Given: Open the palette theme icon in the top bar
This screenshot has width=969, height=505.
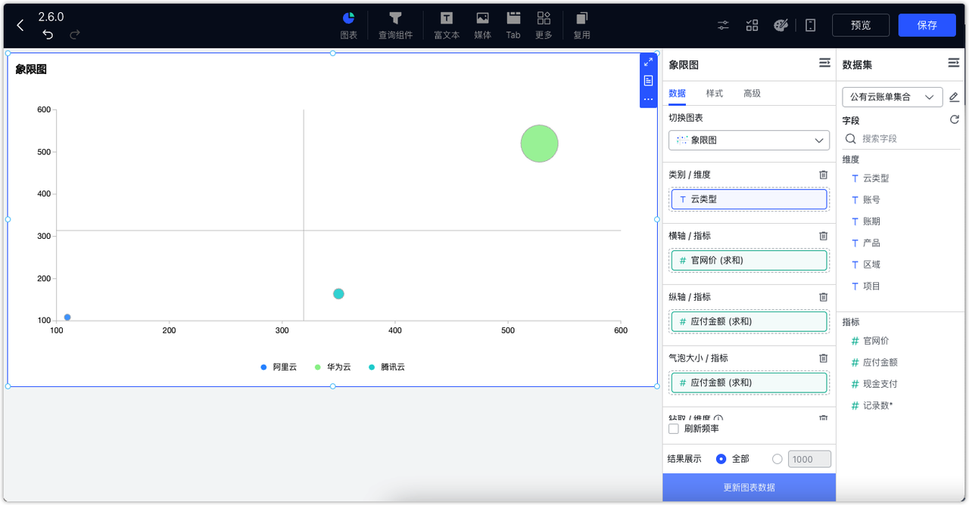Looking at the screenshot, I should (x=783, y=24).
